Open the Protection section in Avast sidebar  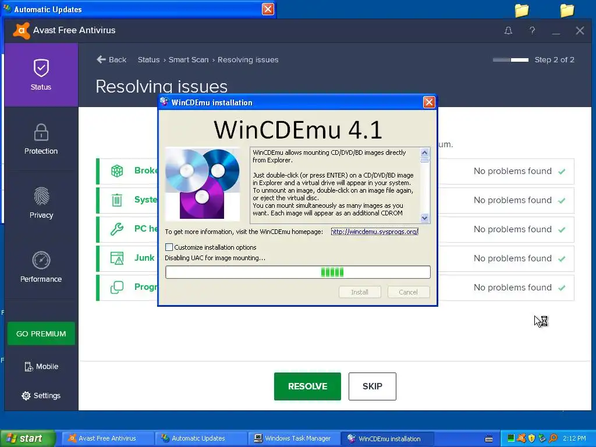(x=41, y=139)
